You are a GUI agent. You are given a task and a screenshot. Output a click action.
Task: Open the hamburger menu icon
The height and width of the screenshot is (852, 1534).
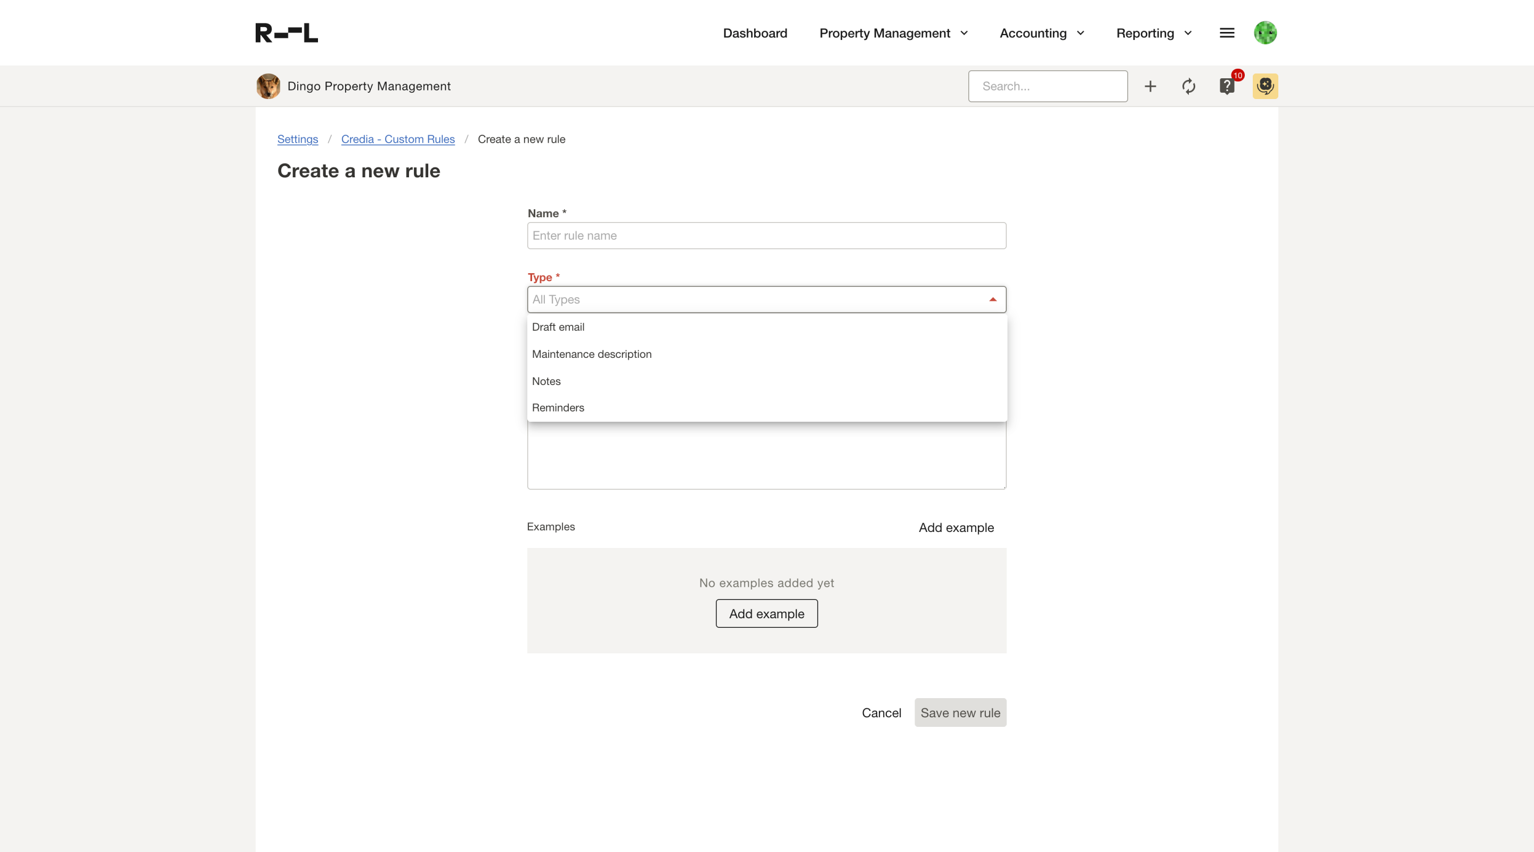pyautogui.click(x=1227, y=32)
